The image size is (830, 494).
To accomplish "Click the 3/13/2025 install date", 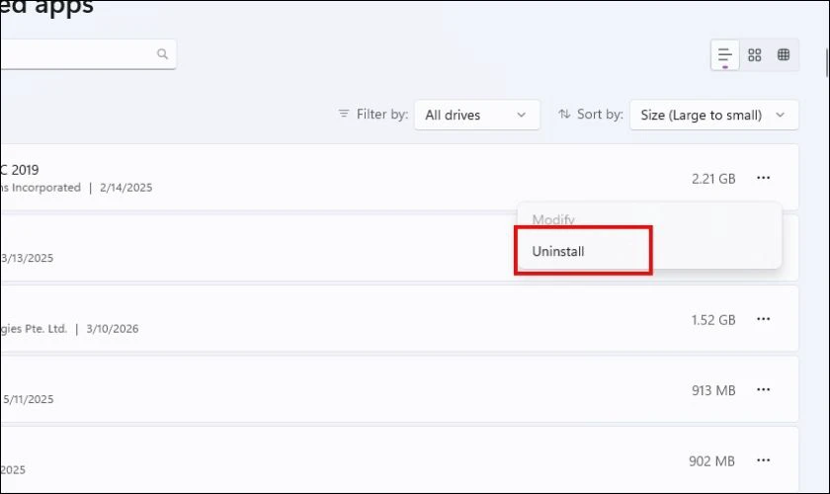I will click(27, 258).
